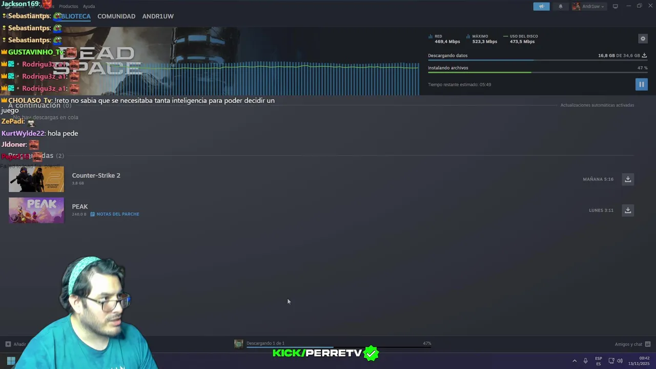Click 'Actualizaciones automáticas activadas' label
The image size is (656, 369).
point(597,105)
